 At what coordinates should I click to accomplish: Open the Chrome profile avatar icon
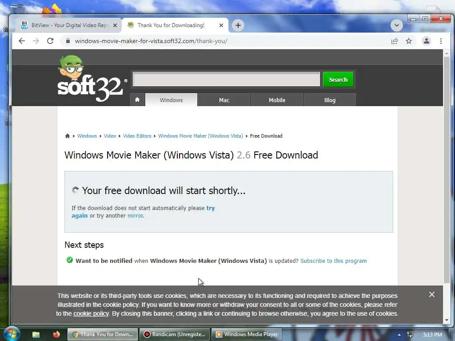(426, 41)
